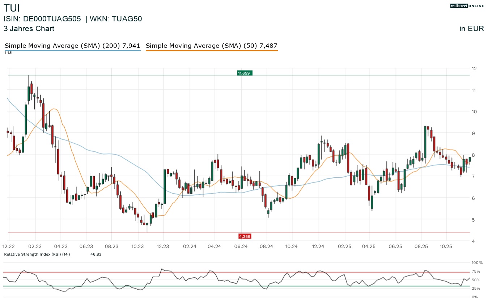
Task: Click the Relative Strength Index (RSI) label
Action: pos(37,255)
